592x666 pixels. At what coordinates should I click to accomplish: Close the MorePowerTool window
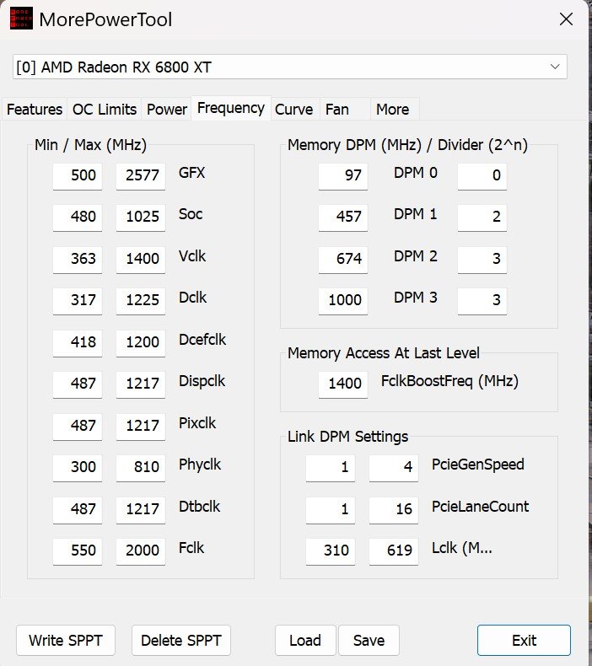pyautogui.click(x=566, y=19)
